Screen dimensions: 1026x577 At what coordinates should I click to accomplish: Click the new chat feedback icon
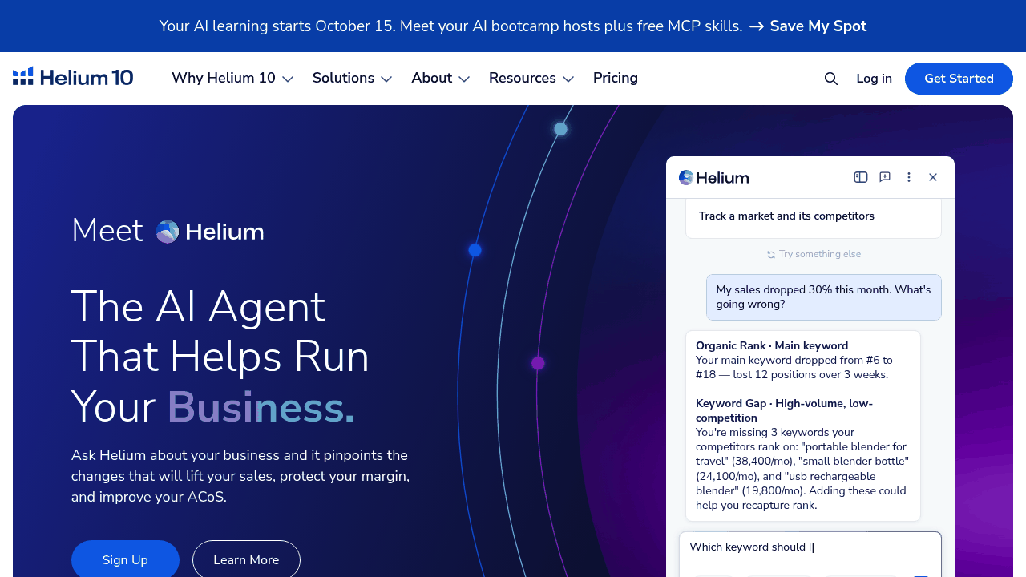[885, 177]
